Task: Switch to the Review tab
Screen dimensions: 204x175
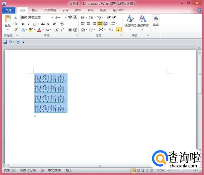Action: 91,10
